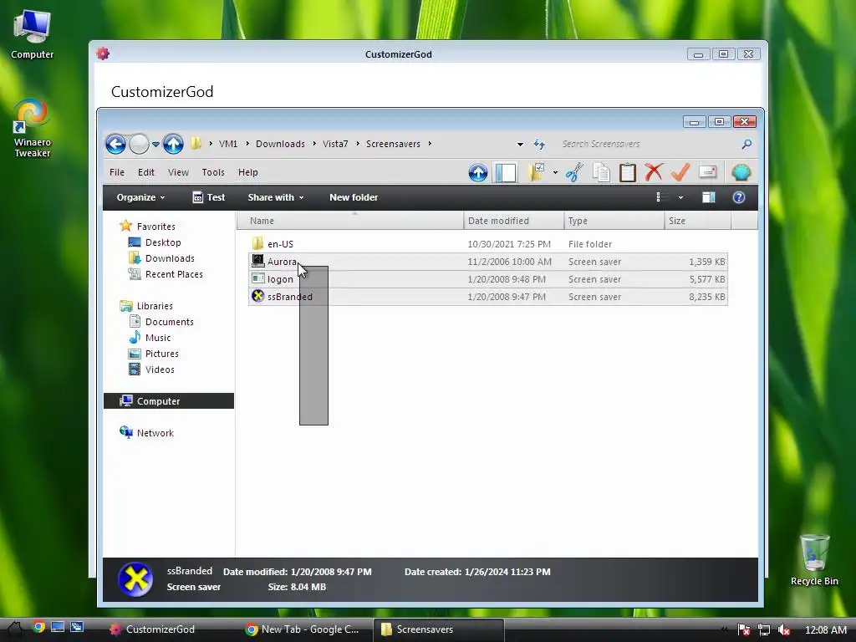Open the File menu
856x642 pixels.
[117, 172]
